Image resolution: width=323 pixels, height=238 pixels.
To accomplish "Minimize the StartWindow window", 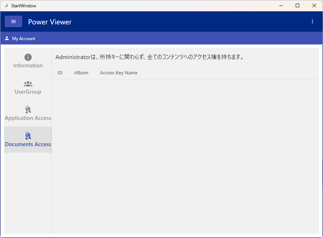I will point(281,5).
